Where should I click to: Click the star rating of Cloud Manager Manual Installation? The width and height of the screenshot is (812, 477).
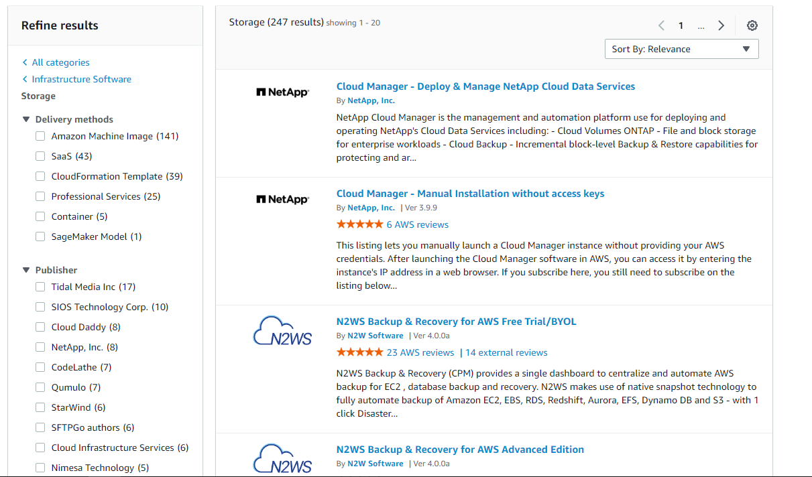click(x=360, y=224)
